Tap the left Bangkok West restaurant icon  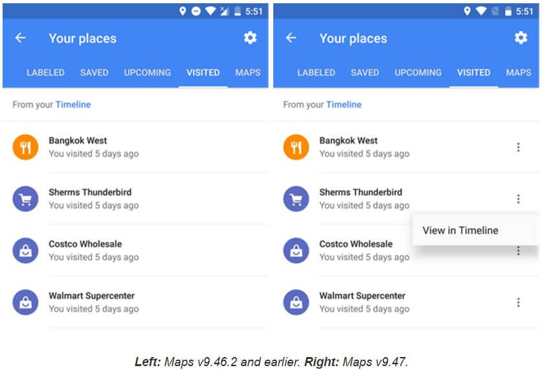click(25, 147)
